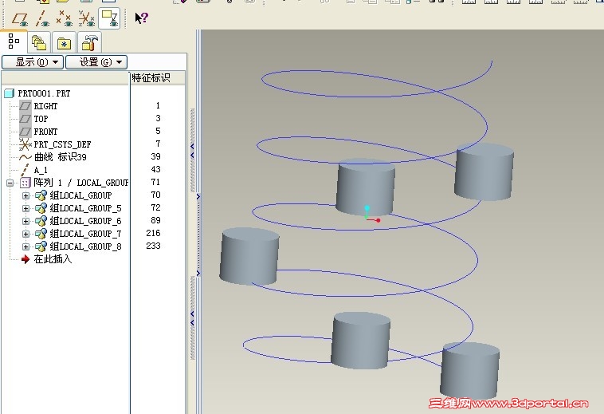Select the 阵列 1 / LOCAL_GROUP pattern
604x414 pixels.
tap(81, 183)
